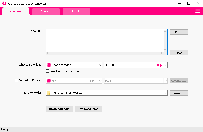This screenshot has width=203, height=132.
Task: Stay on the Download tab
Action: pos(16,11)
